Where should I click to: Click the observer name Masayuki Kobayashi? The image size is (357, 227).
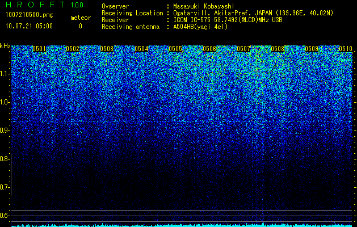[x=204, y=6]
